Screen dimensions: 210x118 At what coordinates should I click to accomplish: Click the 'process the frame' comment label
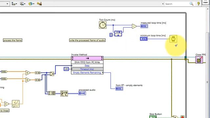[12, 40]
